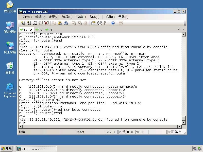Open the 开始 Start menu button
Viewport: 203px width, 152px height.
(7, 148)
